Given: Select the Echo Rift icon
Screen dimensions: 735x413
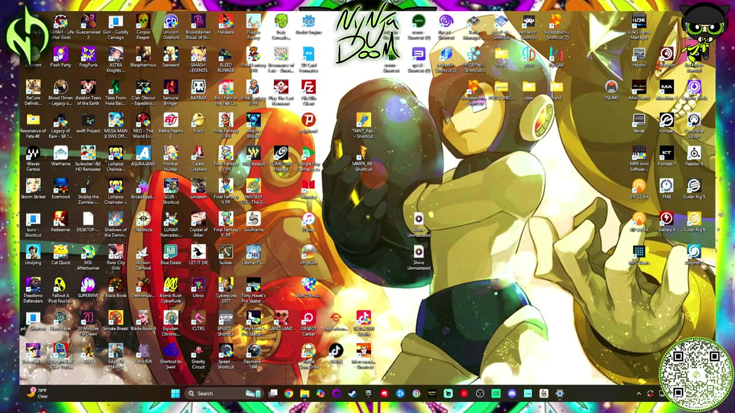Looking at the screenshot, I should click(x=143, y=354).
